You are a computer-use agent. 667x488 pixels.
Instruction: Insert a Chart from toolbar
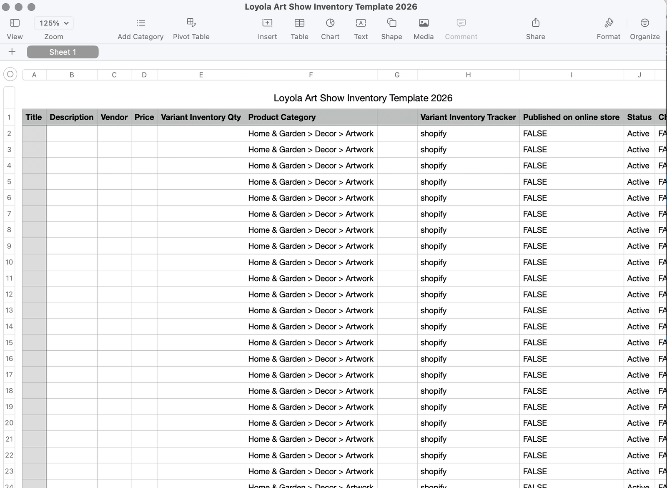330,23
